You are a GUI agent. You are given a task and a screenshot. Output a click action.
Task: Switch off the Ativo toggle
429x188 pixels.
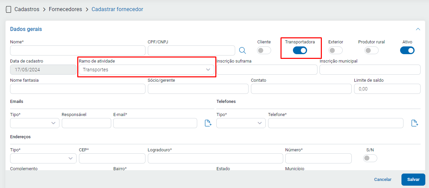pos(407,50)
